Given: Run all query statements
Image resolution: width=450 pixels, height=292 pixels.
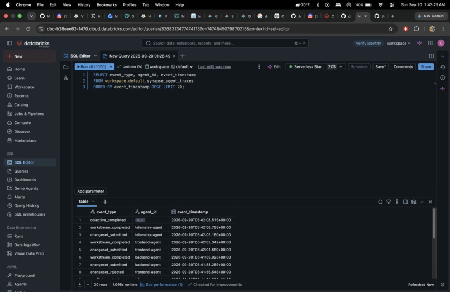Looking at the screenshot, I should tap(92, 66).
